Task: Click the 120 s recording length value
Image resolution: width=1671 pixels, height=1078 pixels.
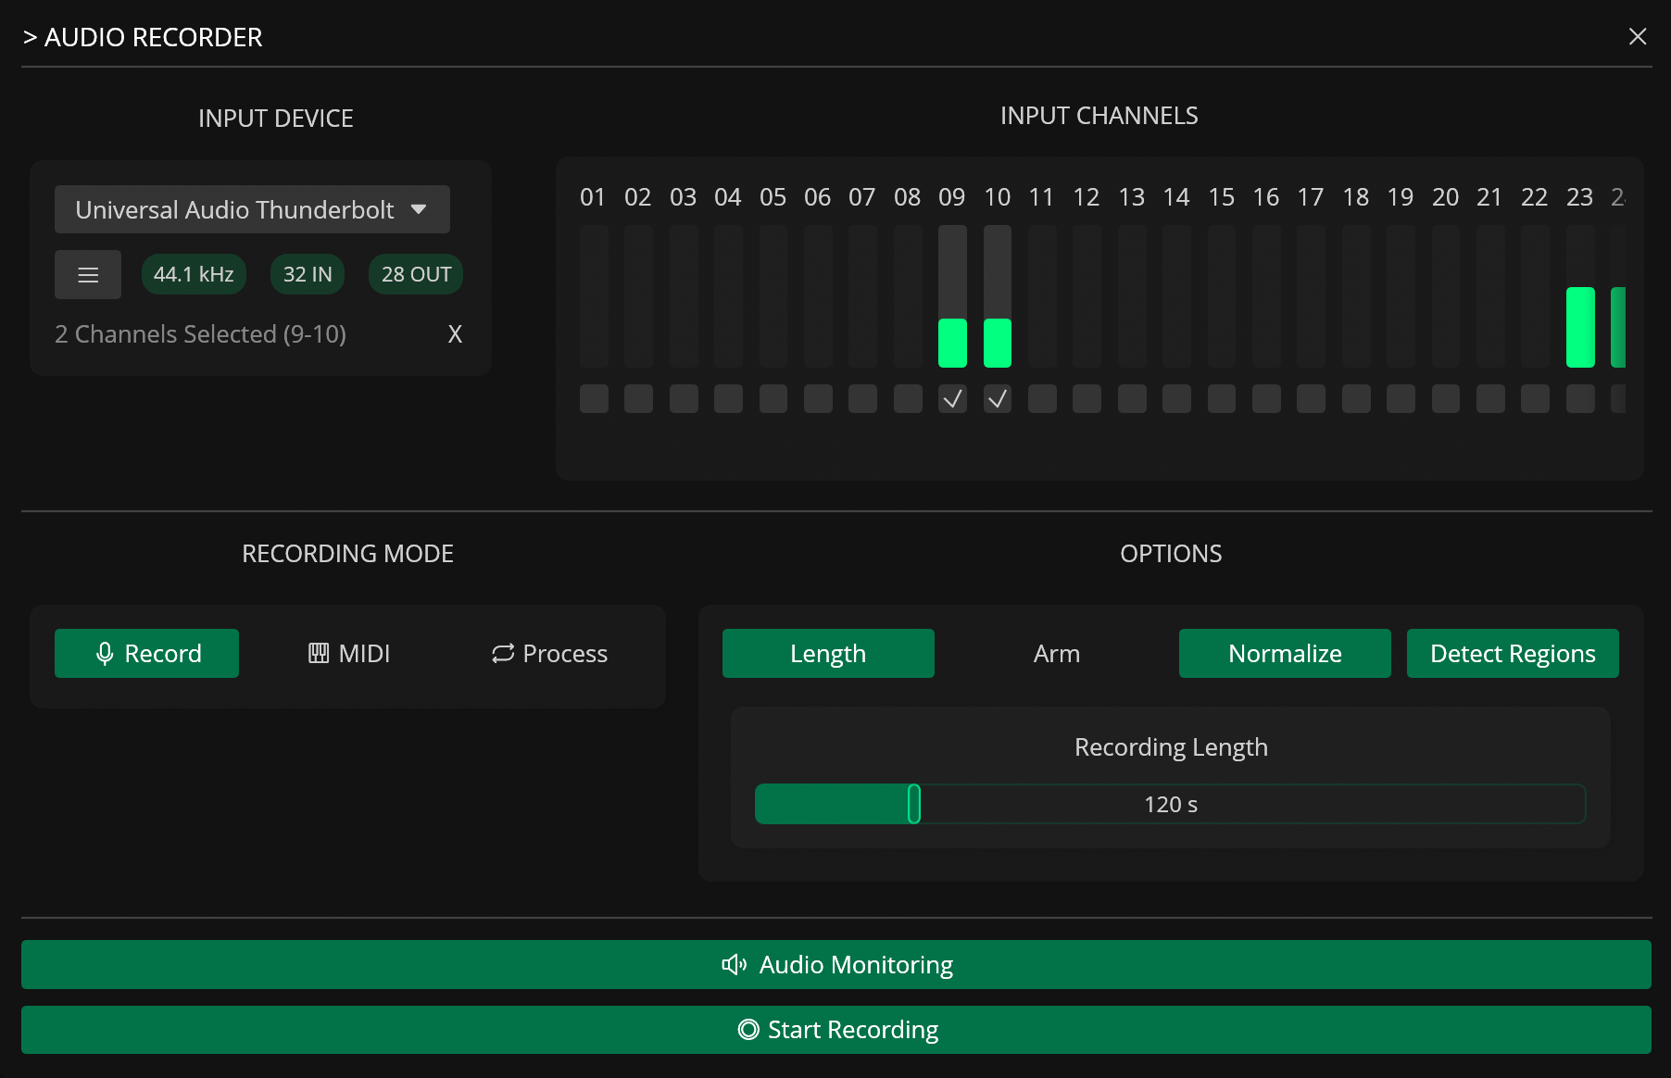Action: tap(1171, 804)
